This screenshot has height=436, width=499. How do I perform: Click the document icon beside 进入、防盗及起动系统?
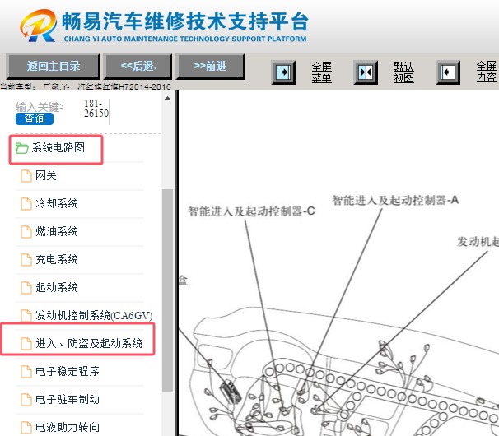point(26,344)
